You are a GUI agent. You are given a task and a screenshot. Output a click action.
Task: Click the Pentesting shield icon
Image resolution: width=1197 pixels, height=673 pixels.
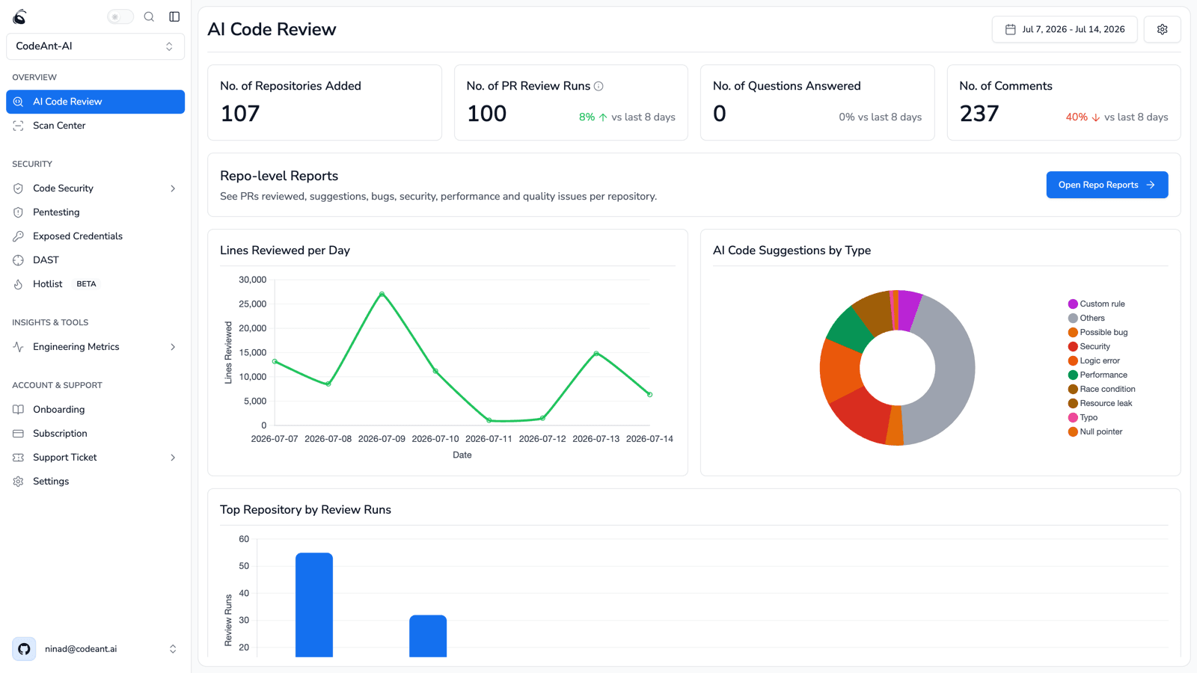pyautogui.click(x=19, y=212)
